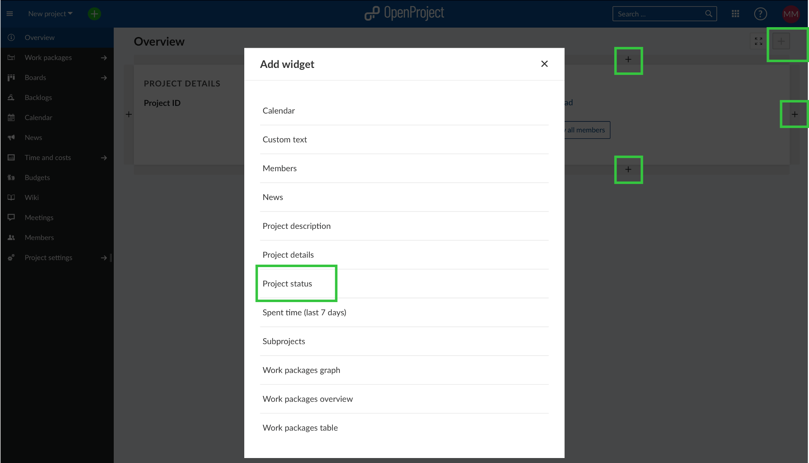Search in the OpenProject search field
The height and width of the screenshot is (463, 809).
pyautogui.click(x=663, y=14)
